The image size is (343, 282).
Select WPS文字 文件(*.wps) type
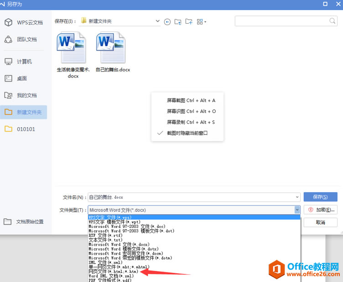click(194, 217)
